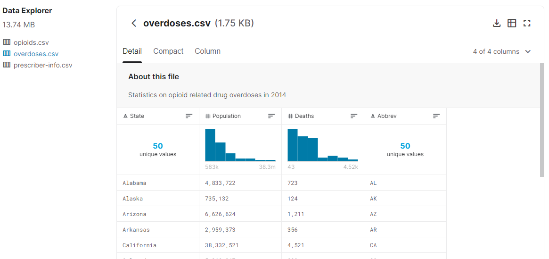Image resolution: width=549 pixels, height=259 pixels.
Task: Click the overdoses.csv title text
Action: click(177, 24)
